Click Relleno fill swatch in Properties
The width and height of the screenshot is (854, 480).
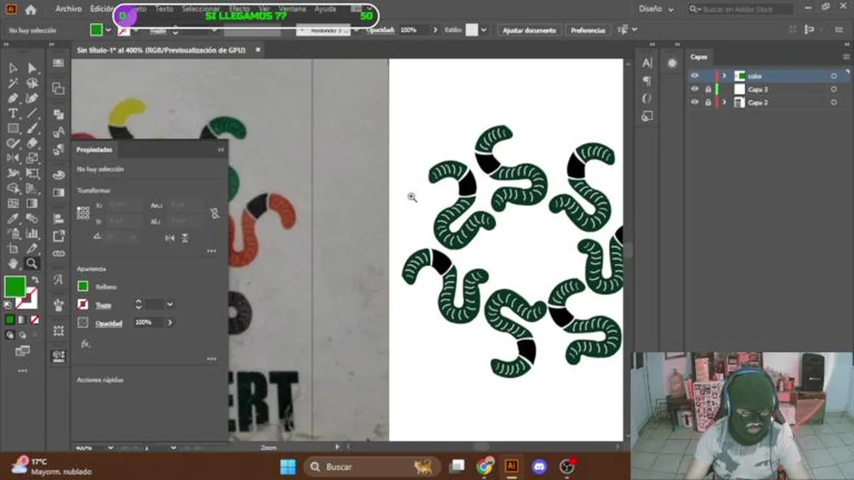83,287
